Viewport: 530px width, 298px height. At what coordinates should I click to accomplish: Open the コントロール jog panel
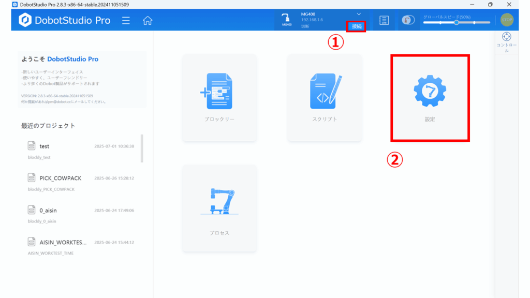tap(506, 42)
